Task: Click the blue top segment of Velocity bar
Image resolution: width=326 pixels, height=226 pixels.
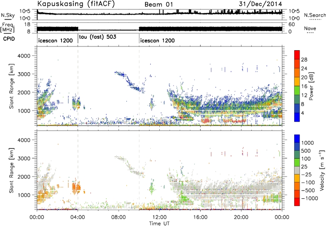Action: [x=297, y=139]
